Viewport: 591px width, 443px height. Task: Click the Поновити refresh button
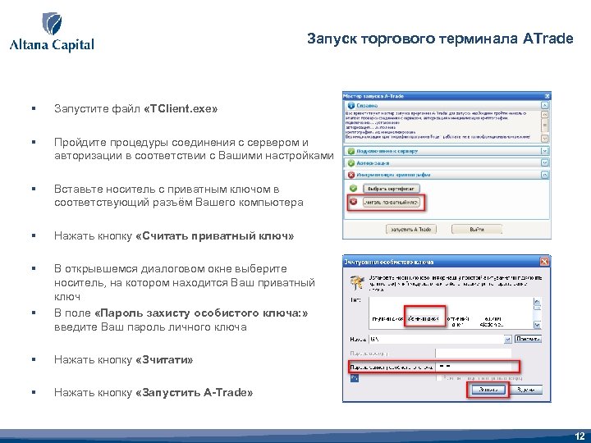(x=529, y=339)
